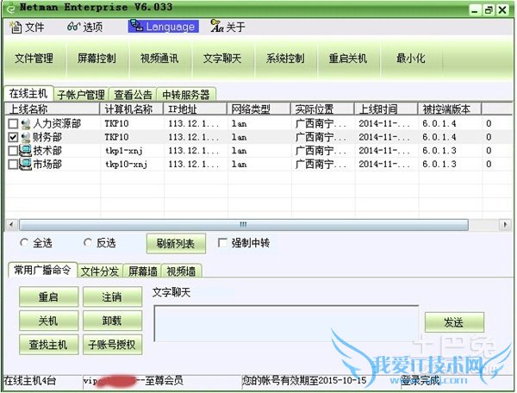Image resolution: width=517 pixels, height=393 pixels.
Task: Click 系统控制 toolbar button
Action: (x=285, y=59)
